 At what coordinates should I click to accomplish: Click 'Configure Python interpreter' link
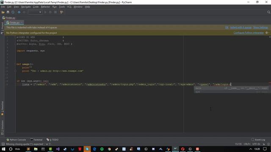[249, 33]
